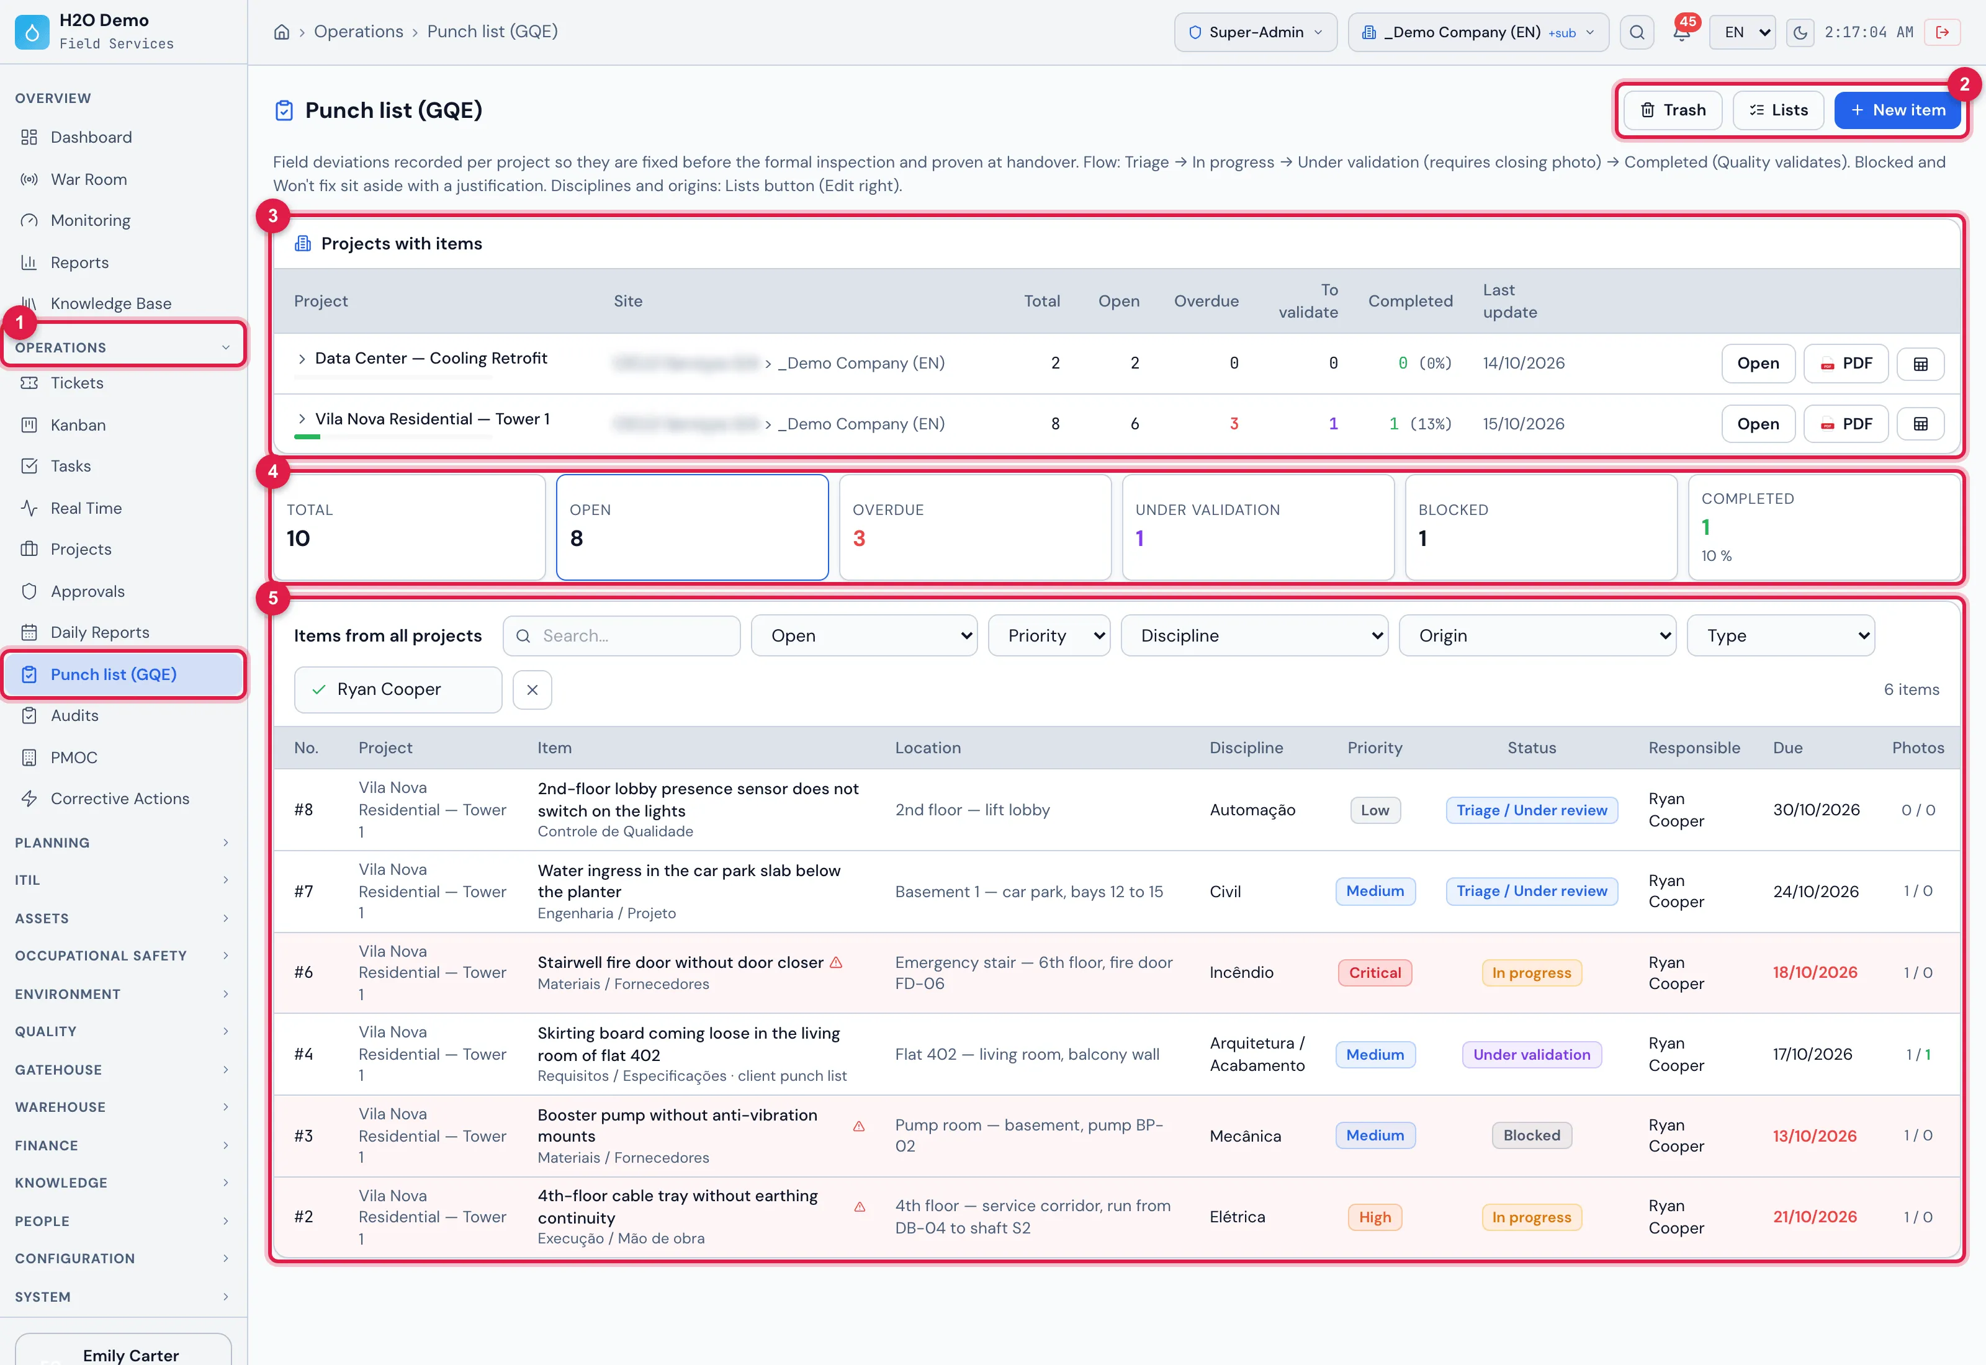Collapse the OPERATIONS sidebar section
This screenshot has width=1986, height=1365.
click(124, 347)
